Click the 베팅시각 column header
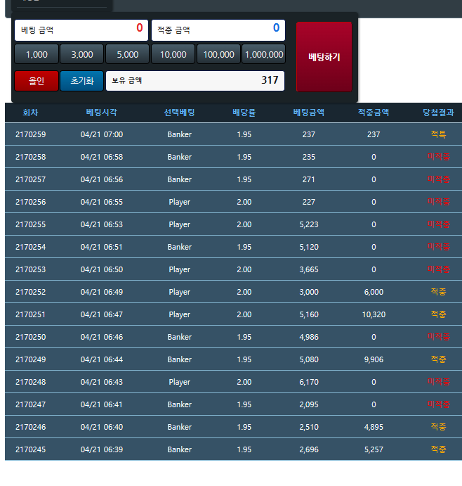Image resolution: width=462 pixels, height=486 pixels. [x=102, y=113]
